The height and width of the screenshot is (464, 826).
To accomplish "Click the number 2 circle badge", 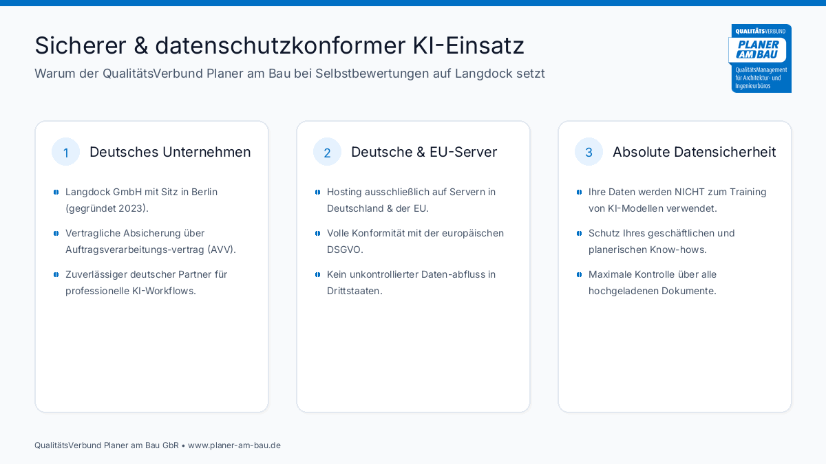I will pyautogui.click(x=328, y=152).
